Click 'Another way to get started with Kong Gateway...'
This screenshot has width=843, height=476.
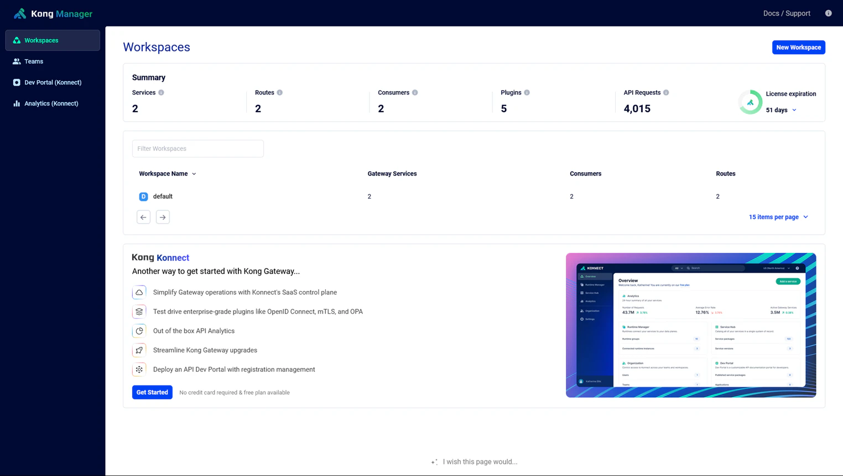(x=216, y=271)
